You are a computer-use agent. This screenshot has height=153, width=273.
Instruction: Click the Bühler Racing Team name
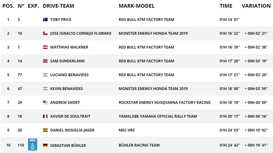pyautogui.click(x=139, y=145)
